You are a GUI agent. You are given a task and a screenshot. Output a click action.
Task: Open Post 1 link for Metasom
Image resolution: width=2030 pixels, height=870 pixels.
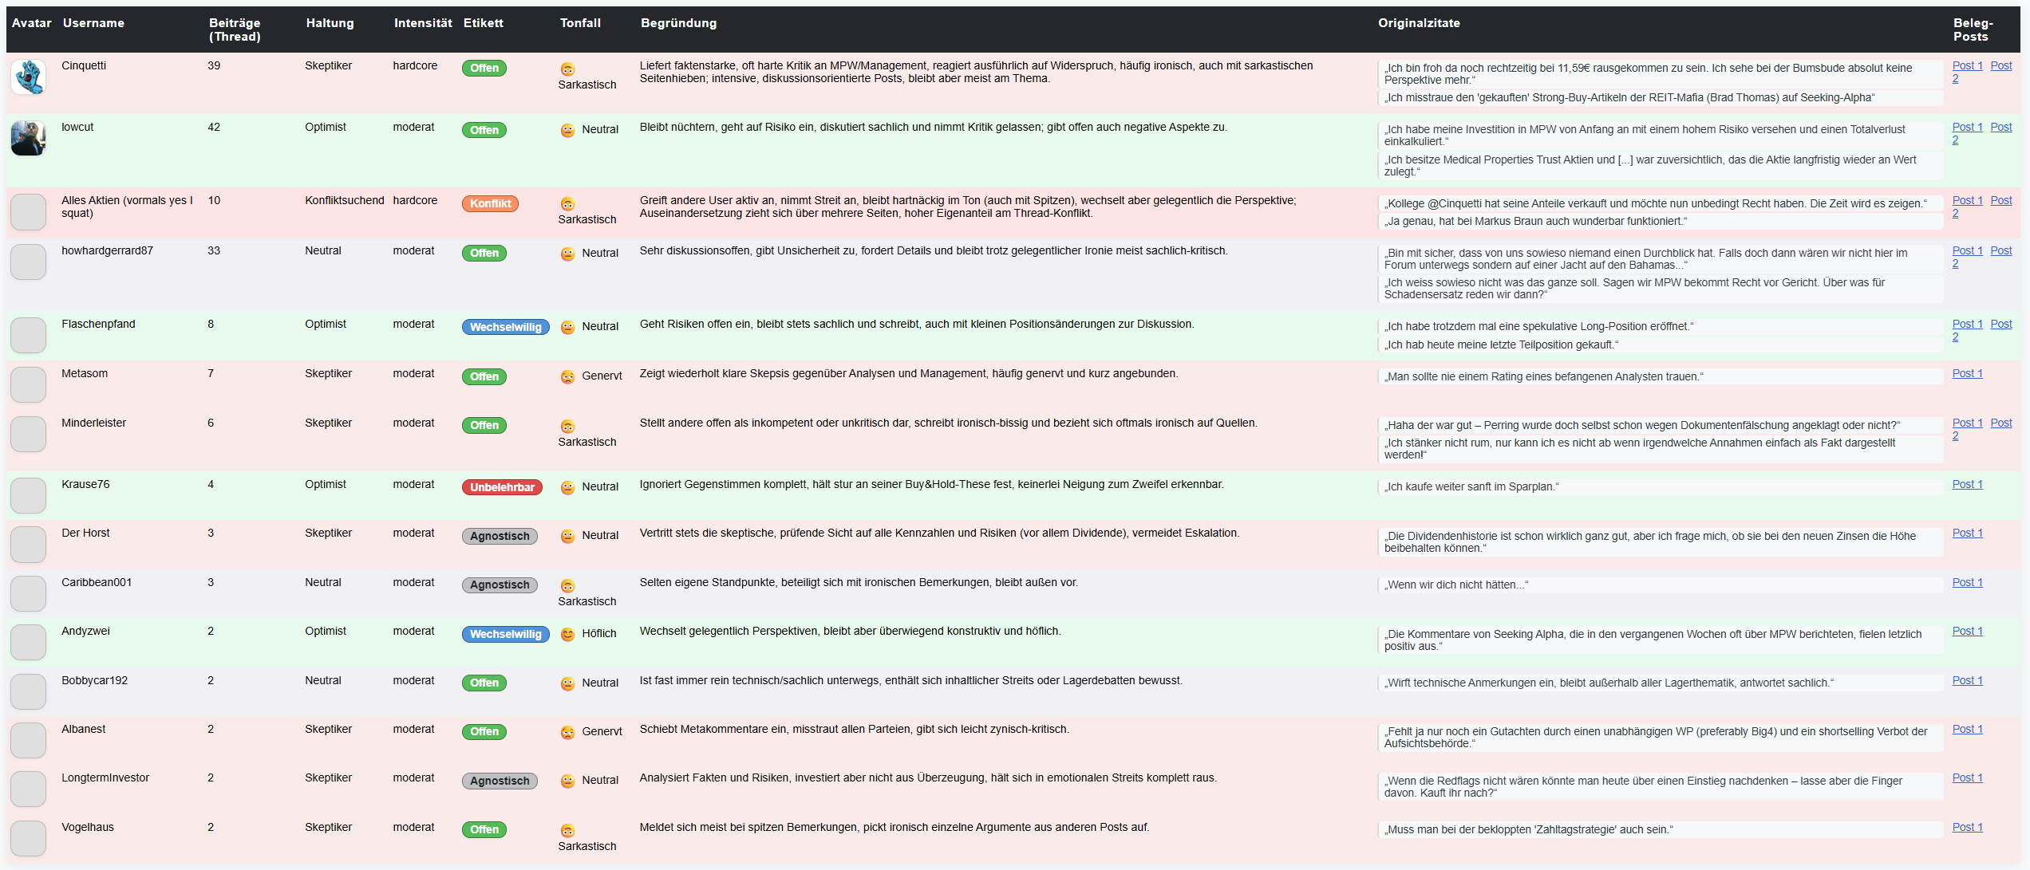click(x=1967, y=373)
